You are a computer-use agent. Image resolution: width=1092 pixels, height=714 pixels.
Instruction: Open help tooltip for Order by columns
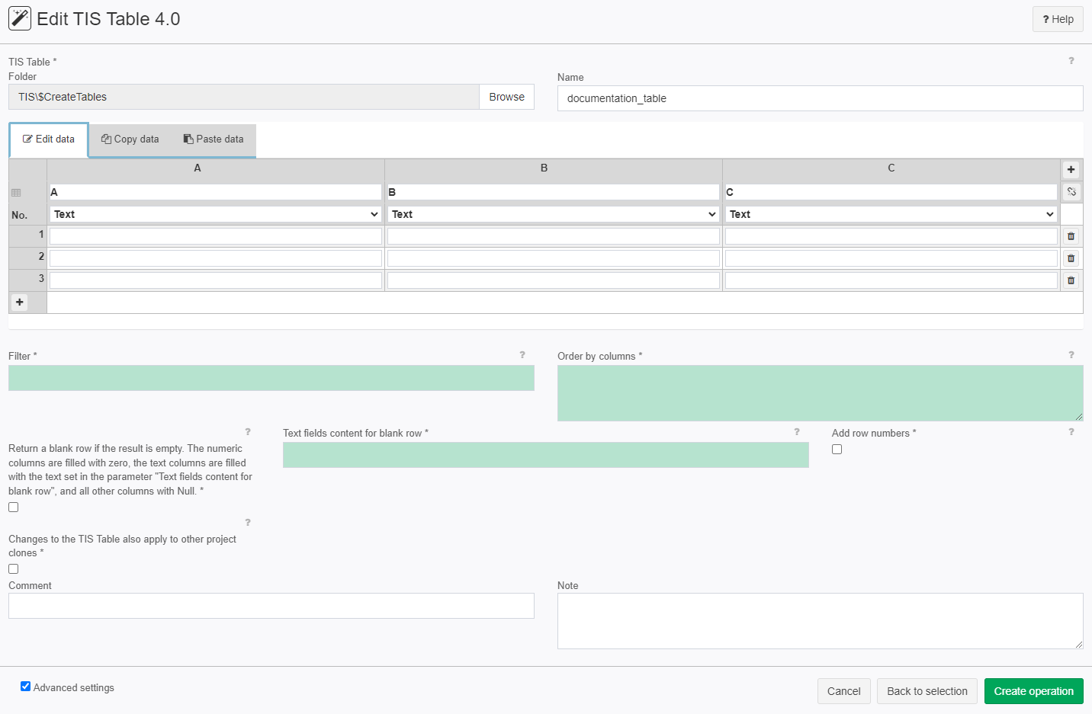pos(1071,355)
